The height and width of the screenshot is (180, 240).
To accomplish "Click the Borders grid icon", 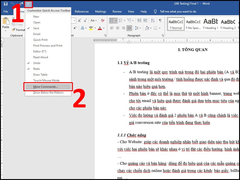I will (x=155, y=28).
